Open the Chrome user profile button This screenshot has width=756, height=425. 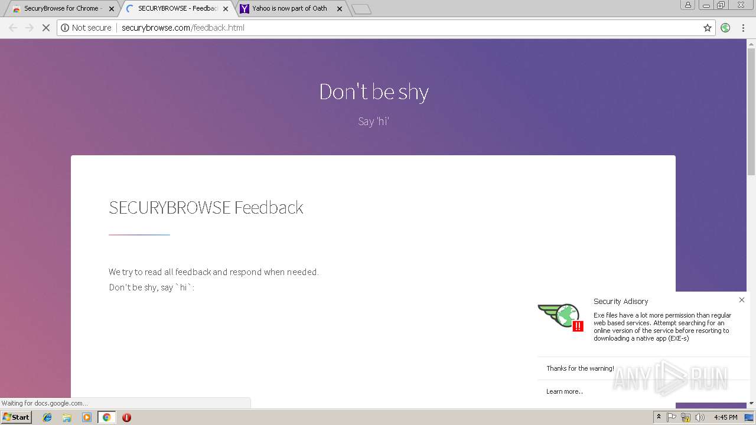point(688,5)
